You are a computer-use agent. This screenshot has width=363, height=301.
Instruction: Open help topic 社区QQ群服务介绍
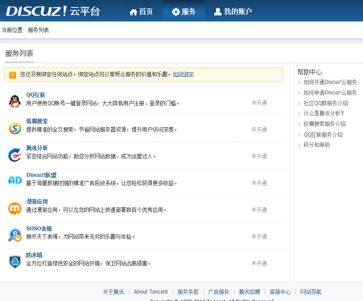pos(326,103)
